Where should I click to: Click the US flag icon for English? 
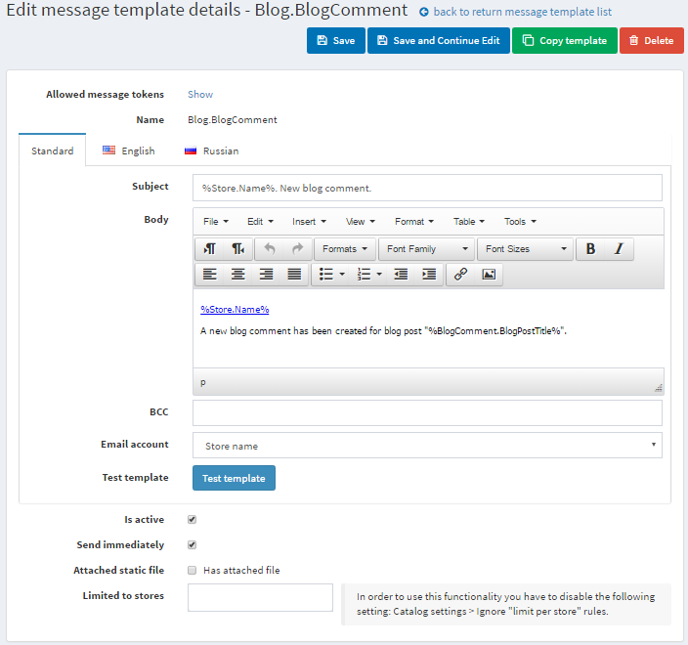coord(108,150)
